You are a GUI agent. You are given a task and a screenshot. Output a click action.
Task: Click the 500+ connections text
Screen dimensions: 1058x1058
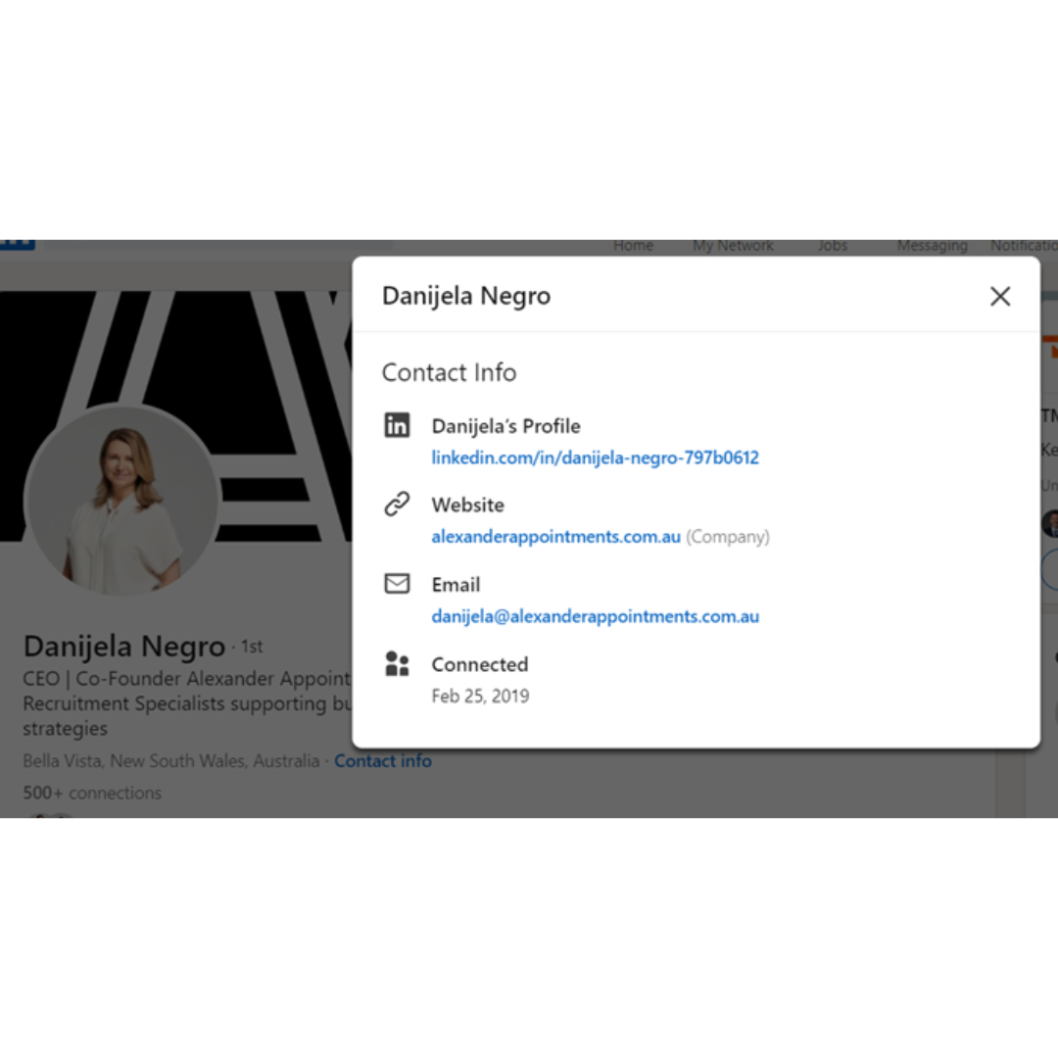click(92, 793)
